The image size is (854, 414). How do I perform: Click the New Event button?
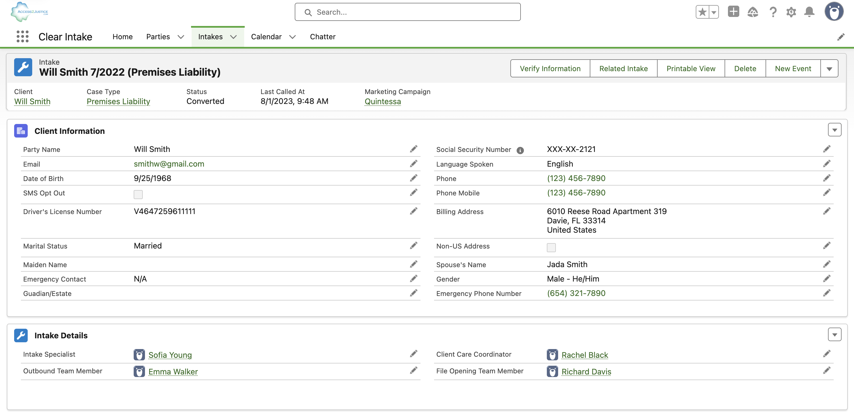pyautogui.click(x=793, y=69)
